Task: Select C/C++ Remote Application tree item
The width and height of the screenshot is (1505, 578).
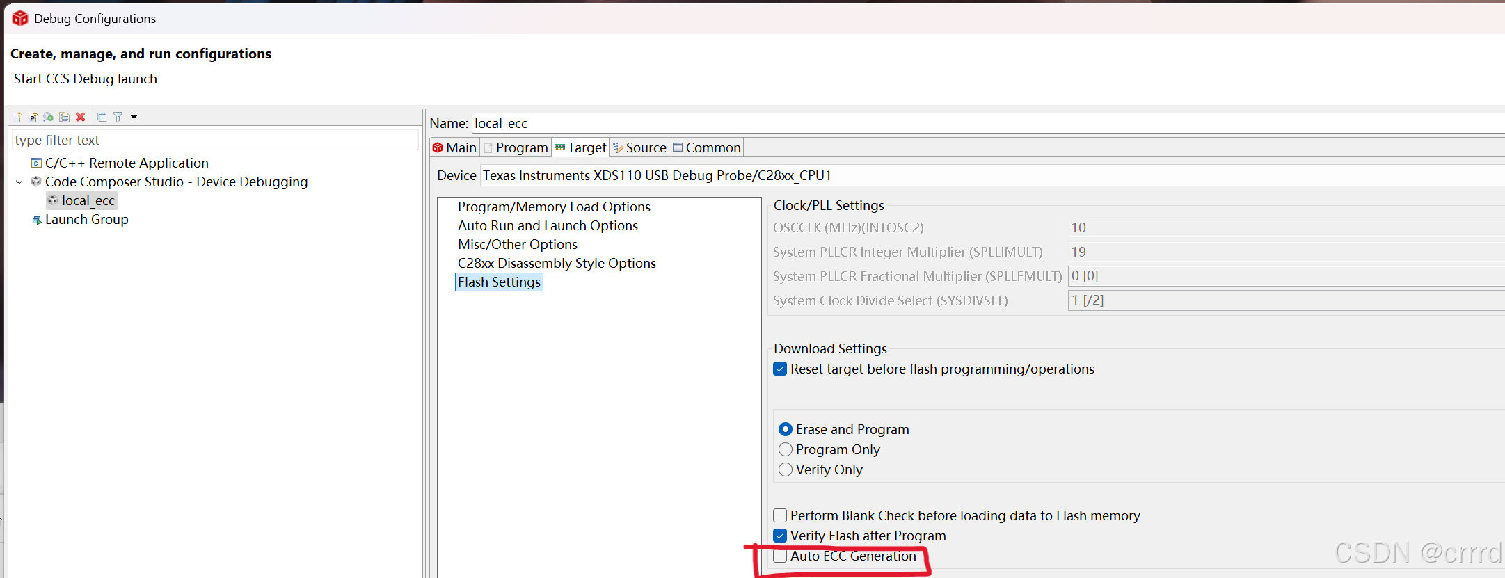Action: pyautogui.click(x=127, y=163)
